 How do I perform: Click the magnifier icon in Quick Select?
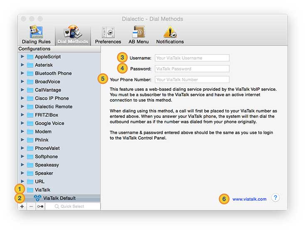click(57, 206)
